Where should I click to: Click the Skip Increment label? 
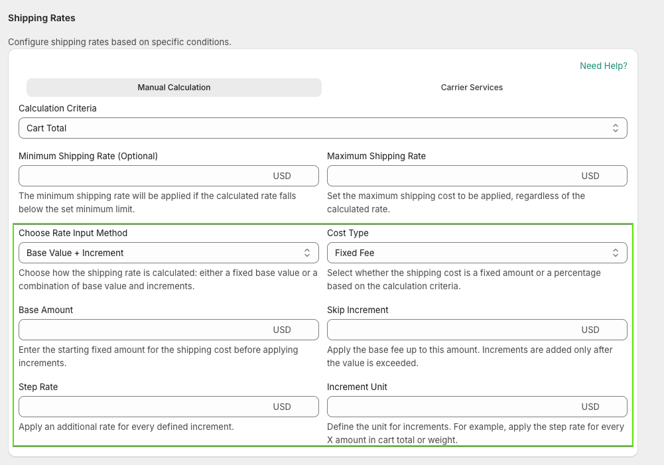point(358,310)
